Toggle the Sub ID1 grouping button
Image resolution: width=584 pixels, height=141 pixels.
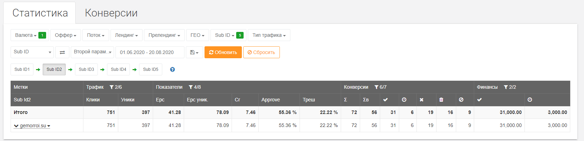pos(22,69)
